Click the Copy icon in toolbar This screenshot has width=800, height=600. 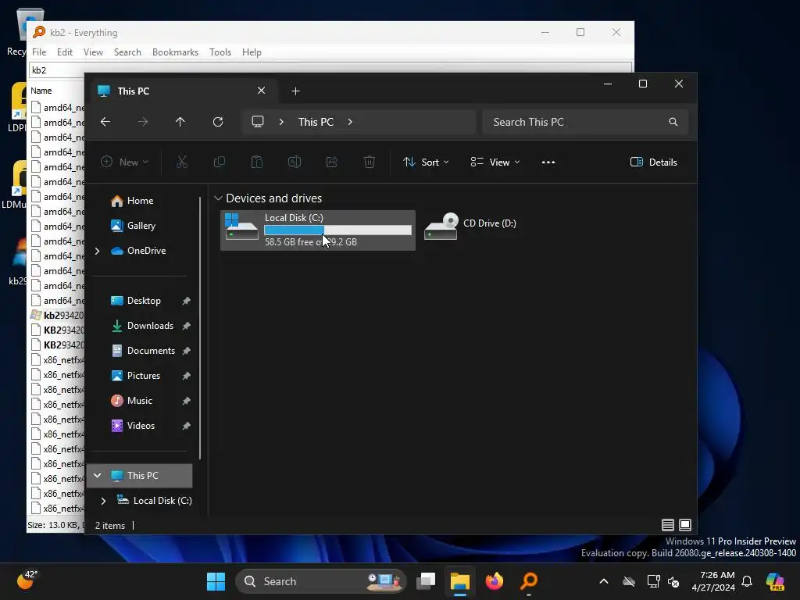click(x=220, y=162)
